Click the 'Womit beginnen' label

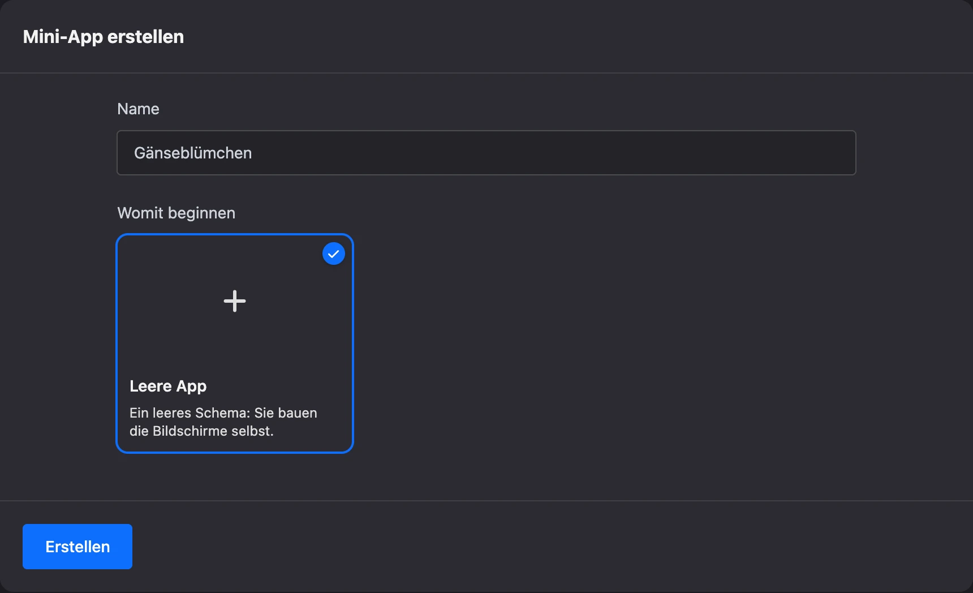176,213
